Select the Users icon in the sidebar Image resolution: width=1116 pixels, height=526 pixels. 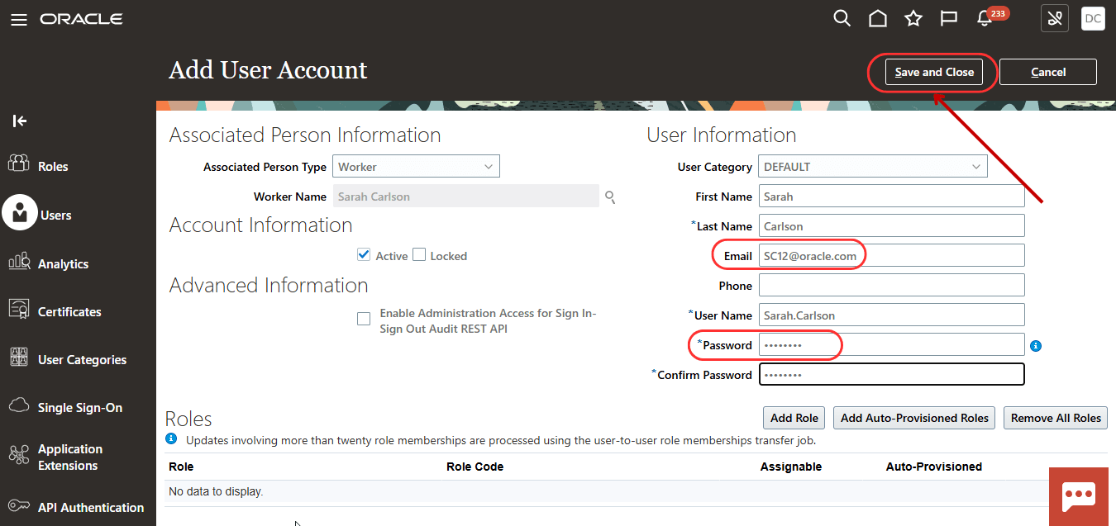(x=21, y=212)
